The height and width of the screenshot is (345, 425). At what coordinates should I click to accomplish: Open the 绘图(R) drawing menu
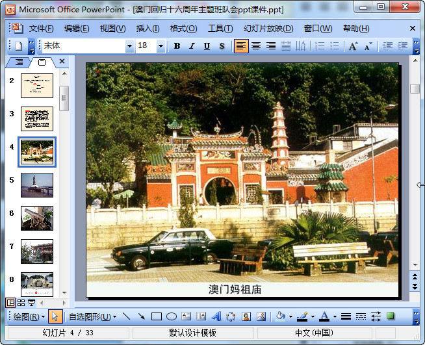29,316
